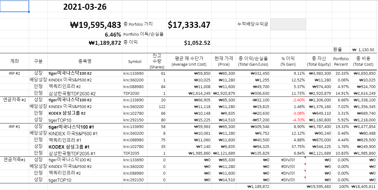
Task: Click the 연금저축 #2 account cell
Action: [15, 100]
